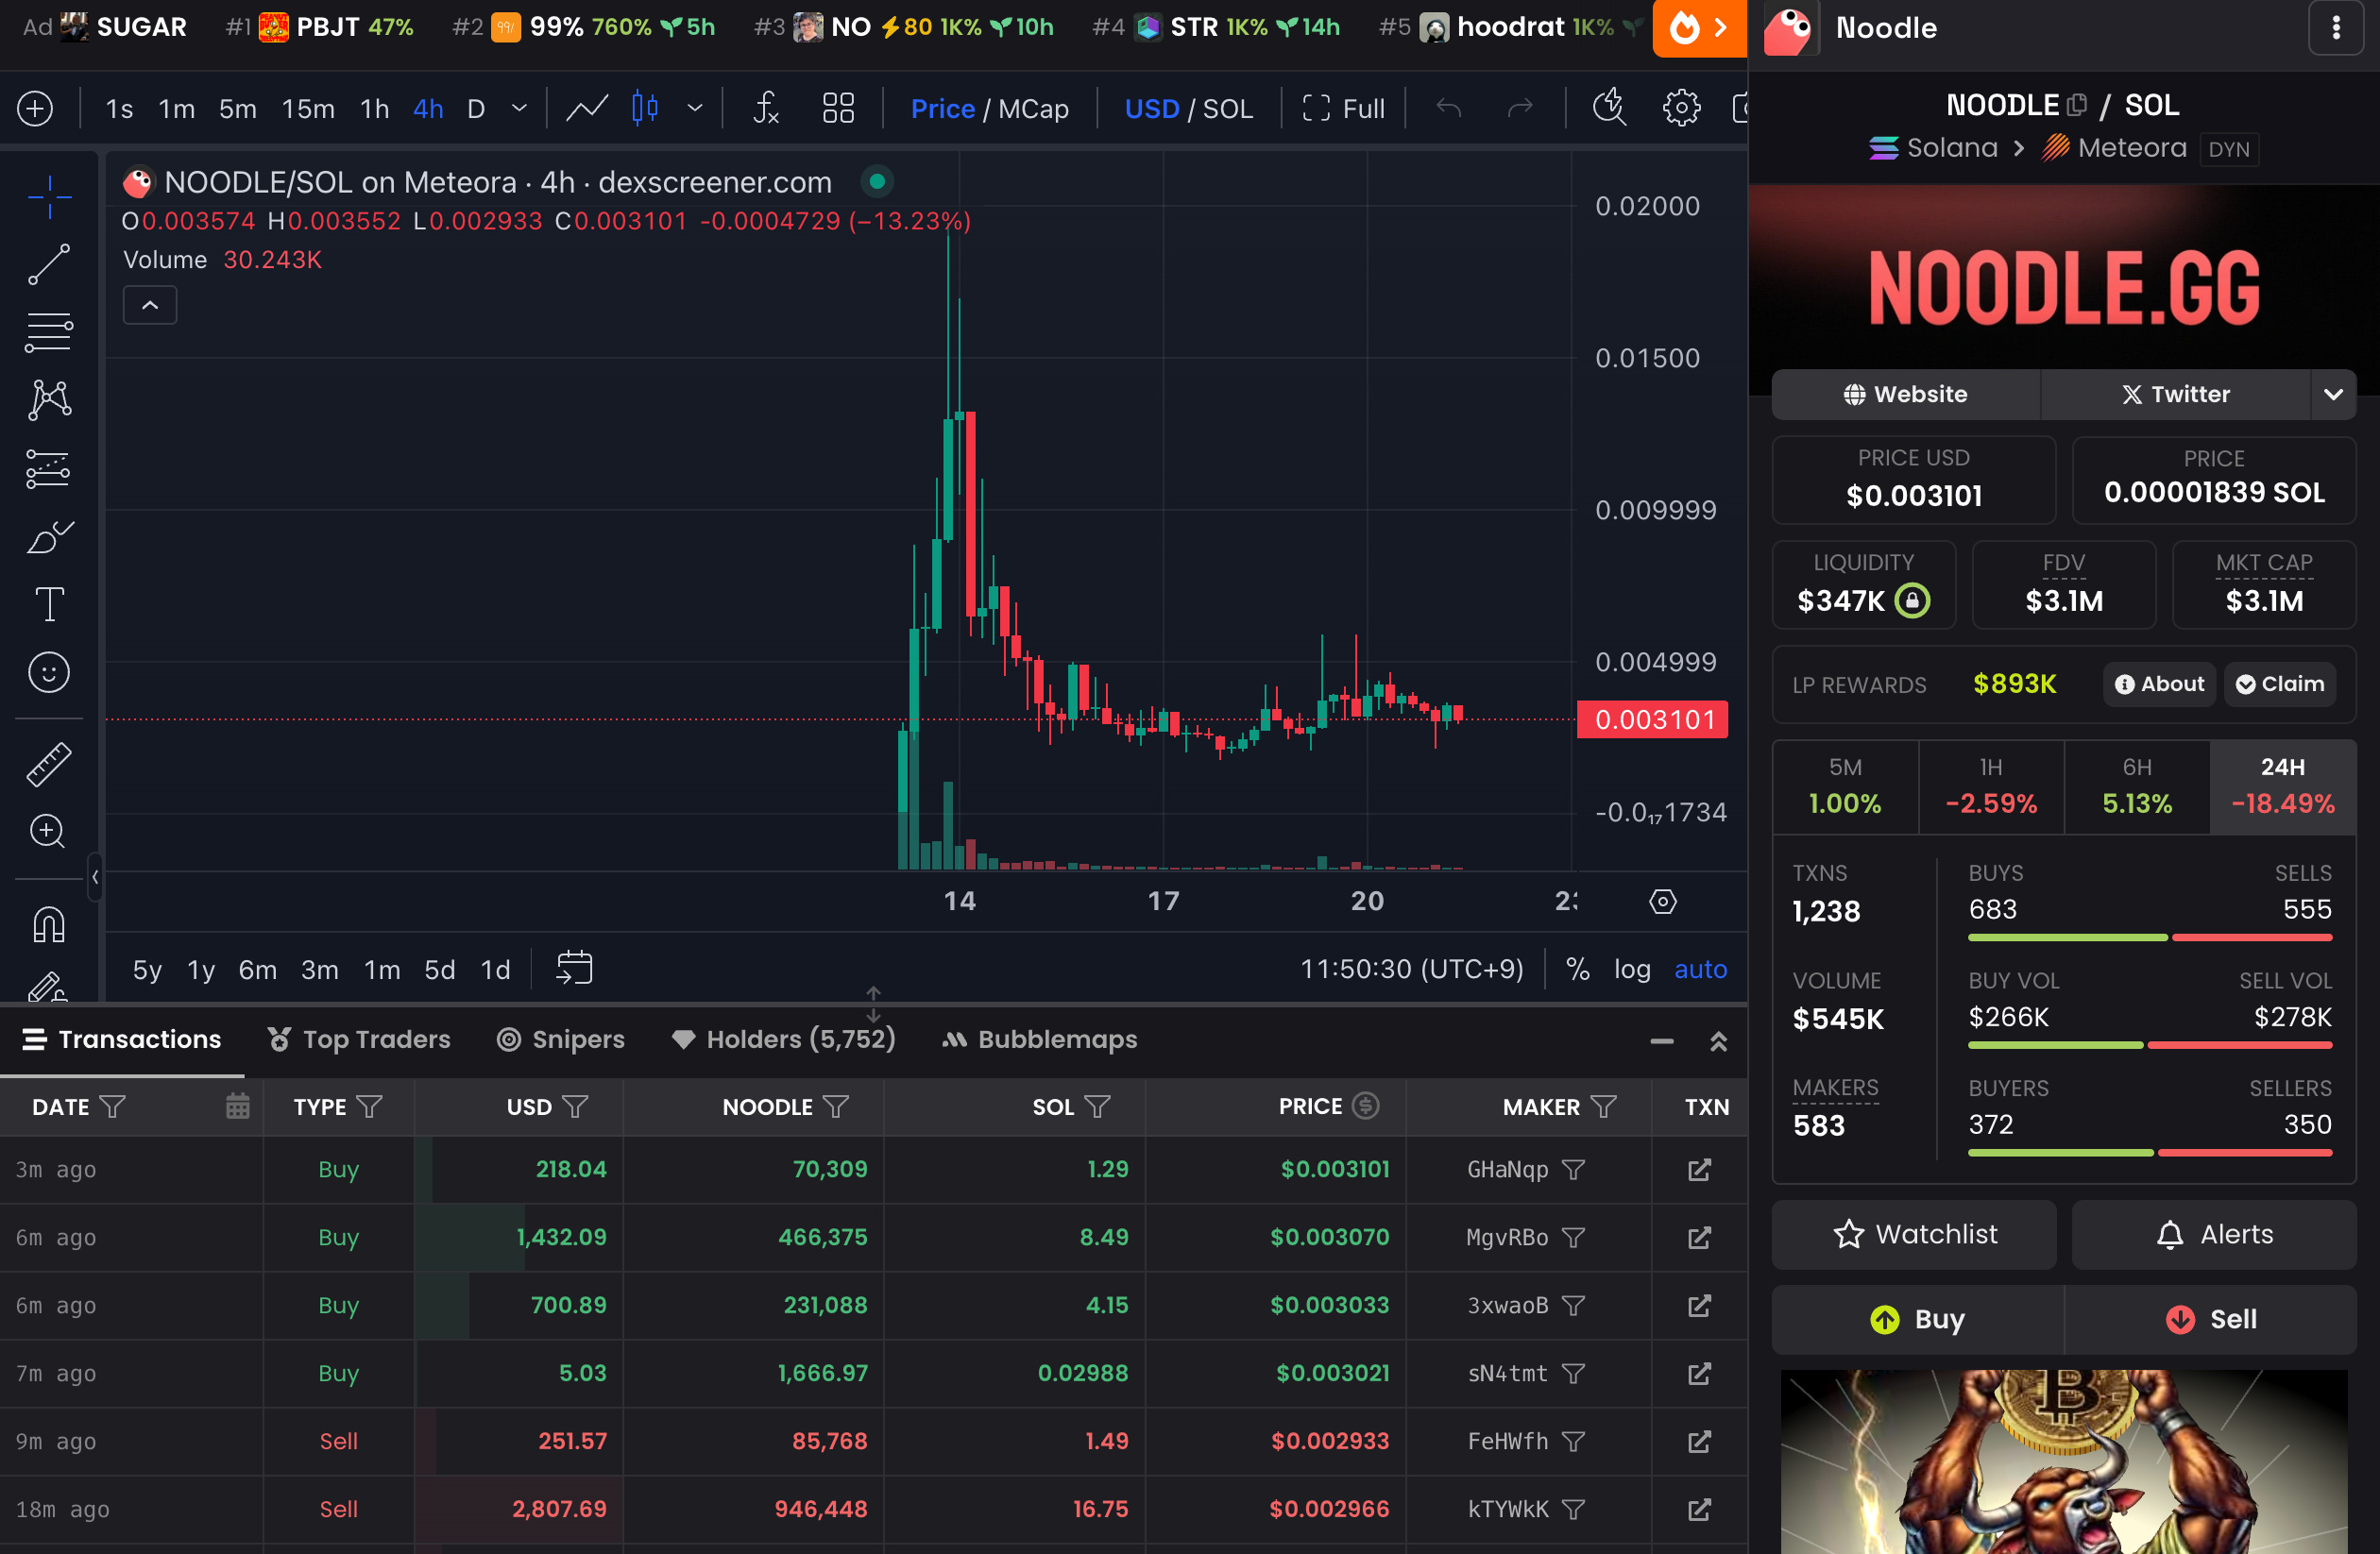Select the text annotation tool

pyautogui.click(x=48, y=604)
